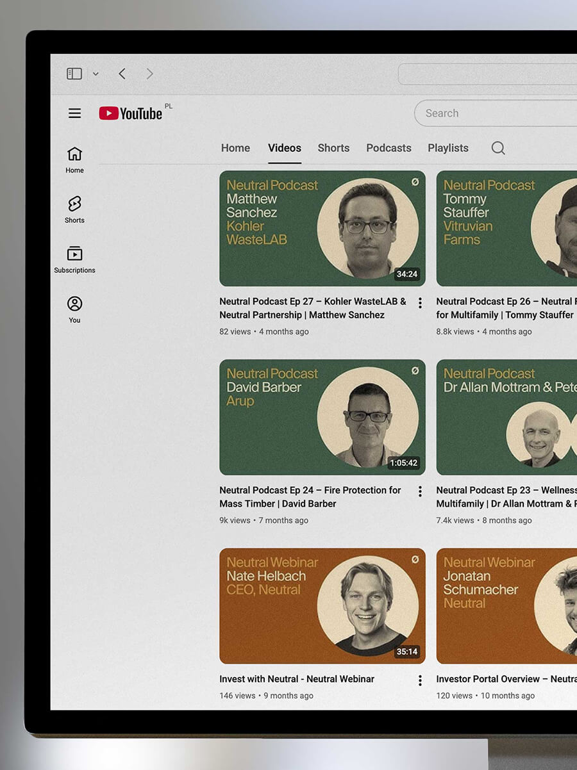Click the 34:24 duration badge
The width and height of the screenshot is (577, 770).
407,274
